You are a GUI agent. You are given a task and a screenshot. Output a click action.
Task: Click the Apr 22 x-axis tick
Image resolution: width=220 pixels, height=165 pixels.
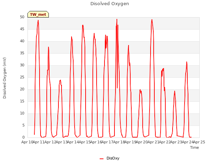(165, 142)
